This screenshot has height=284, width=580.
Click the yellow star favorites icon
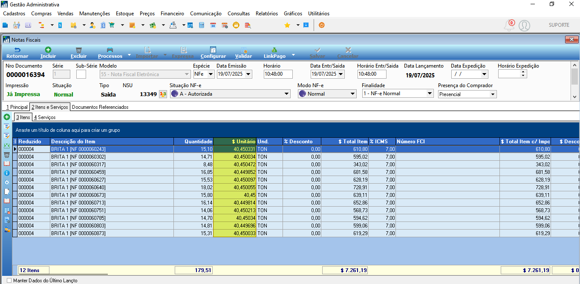[x=287, y=25]
